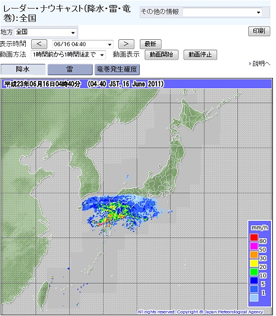276x316 pixels.
Task: Click Taiwan on the radar map
Action: (x=43, y=296)
